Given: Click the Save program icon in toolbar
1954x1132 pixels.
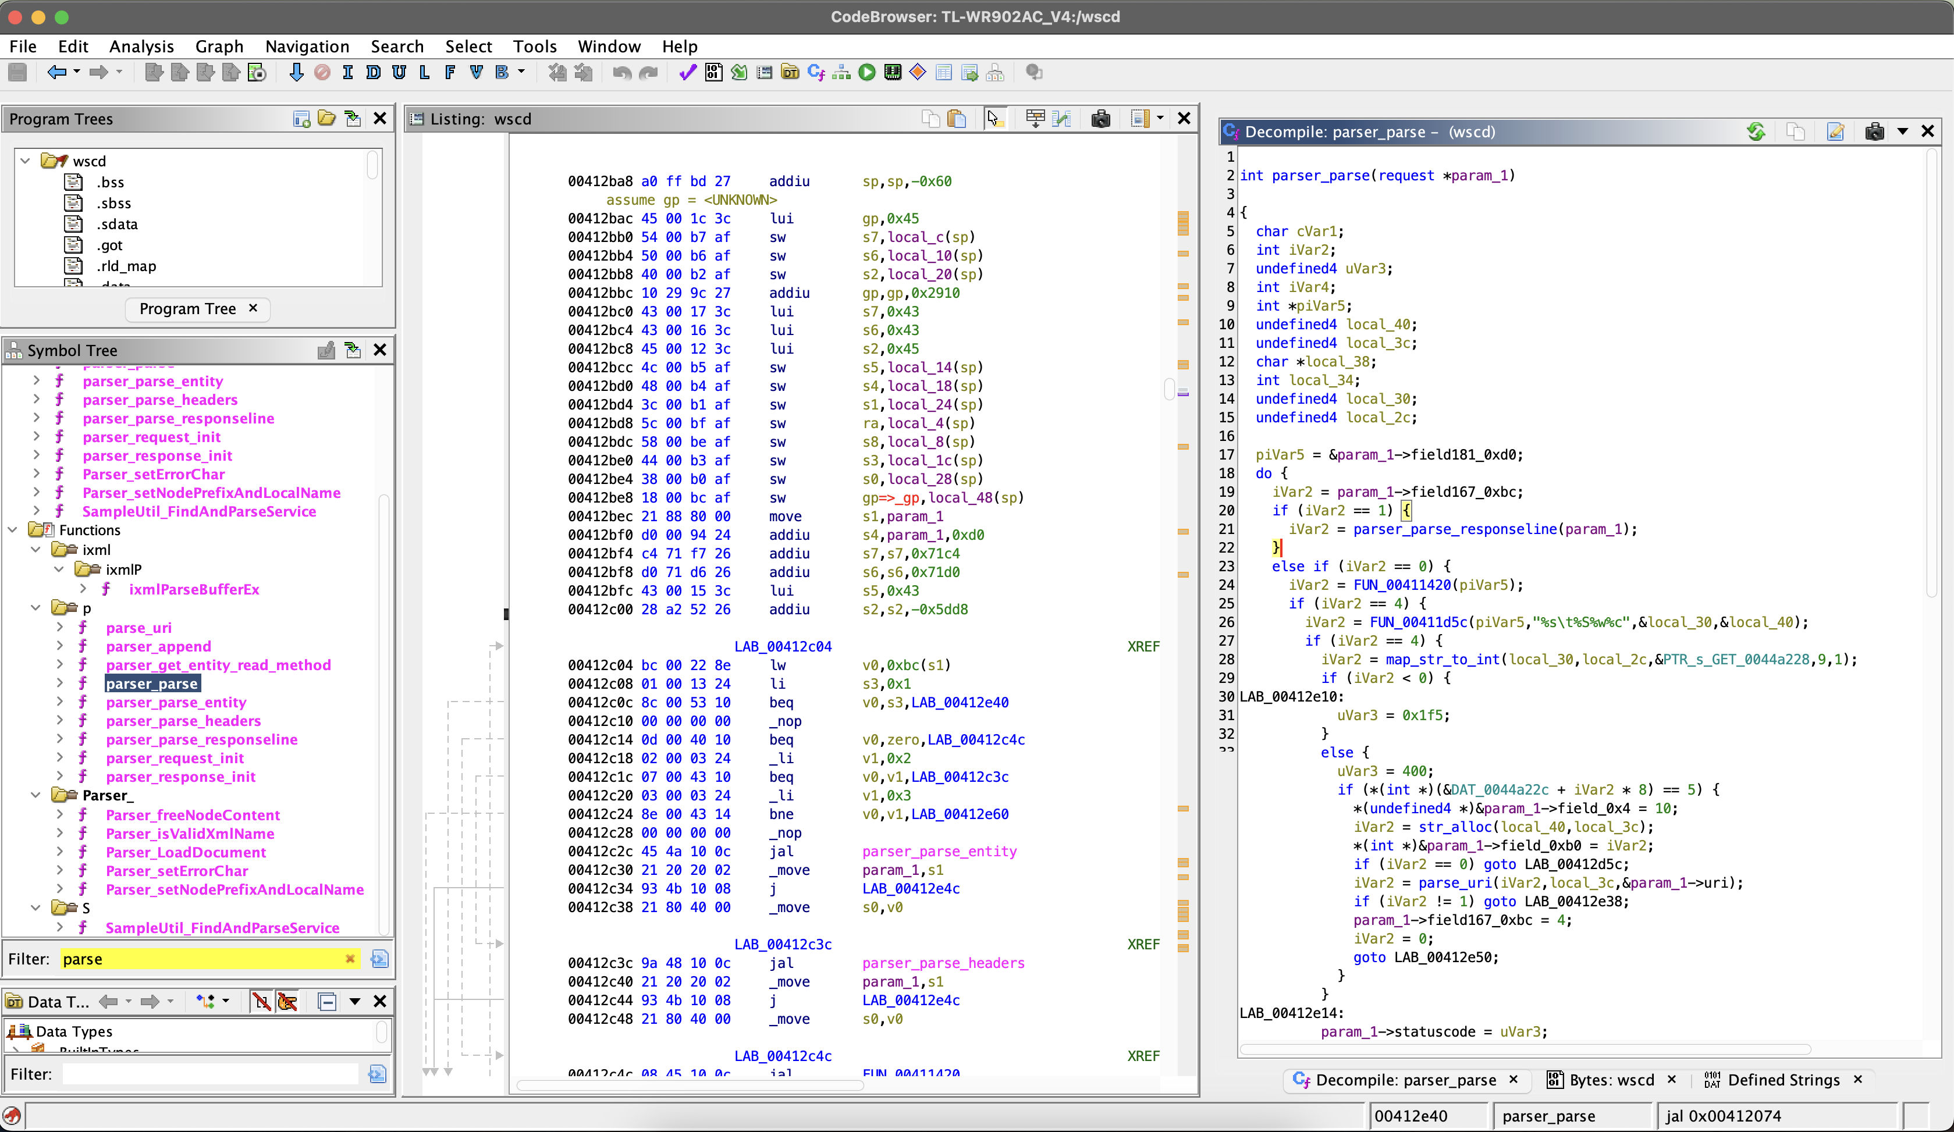Looking at the screenshot, I should pyautogui.click(x=17, y=72).
